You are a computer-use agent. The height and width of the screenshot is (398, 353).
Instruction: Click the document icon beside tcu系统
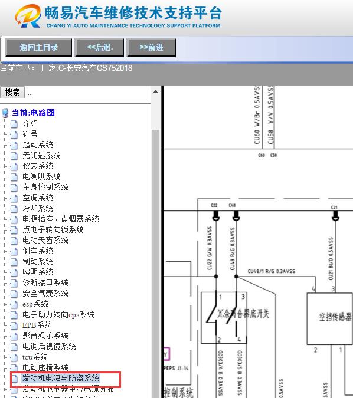pyautogui.click(x=14, y=358)
